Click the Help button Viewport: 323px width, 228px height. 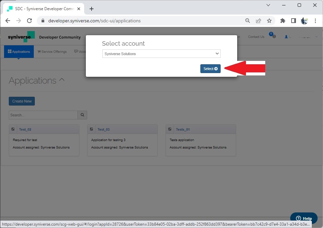pos(304,218)
